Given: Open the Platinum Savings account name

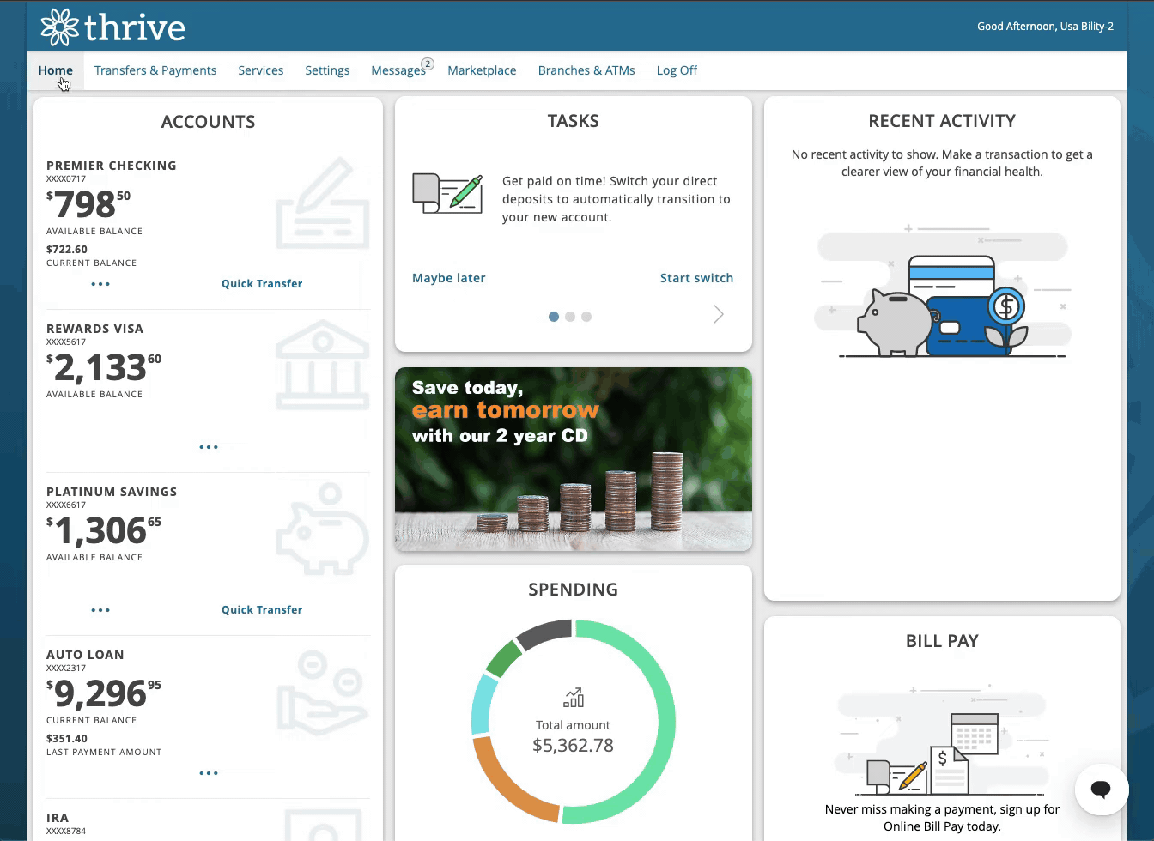Looking at the screenshot, I should click(x=112, y=492).
